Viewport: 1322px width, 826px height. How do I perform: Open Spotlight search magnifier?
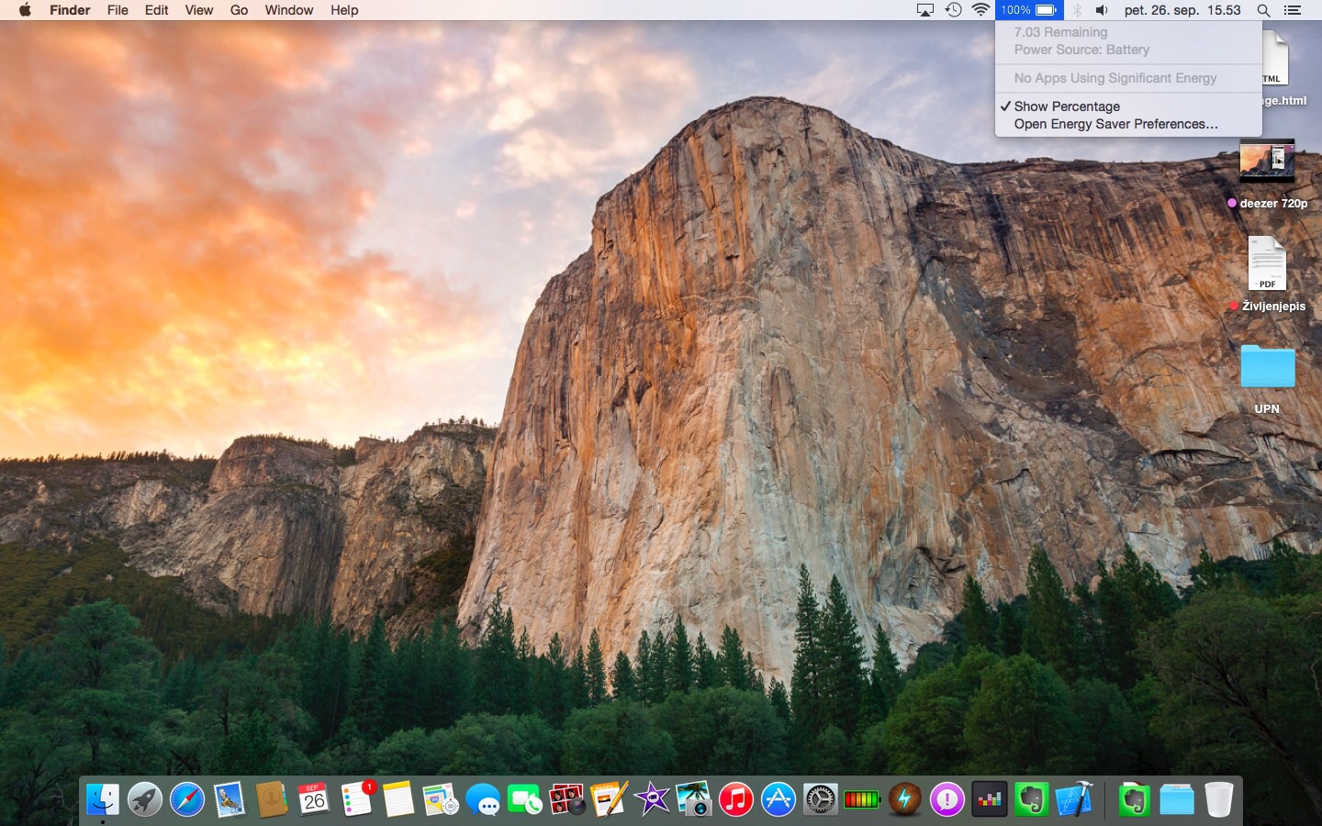(x=1264, y=10)
